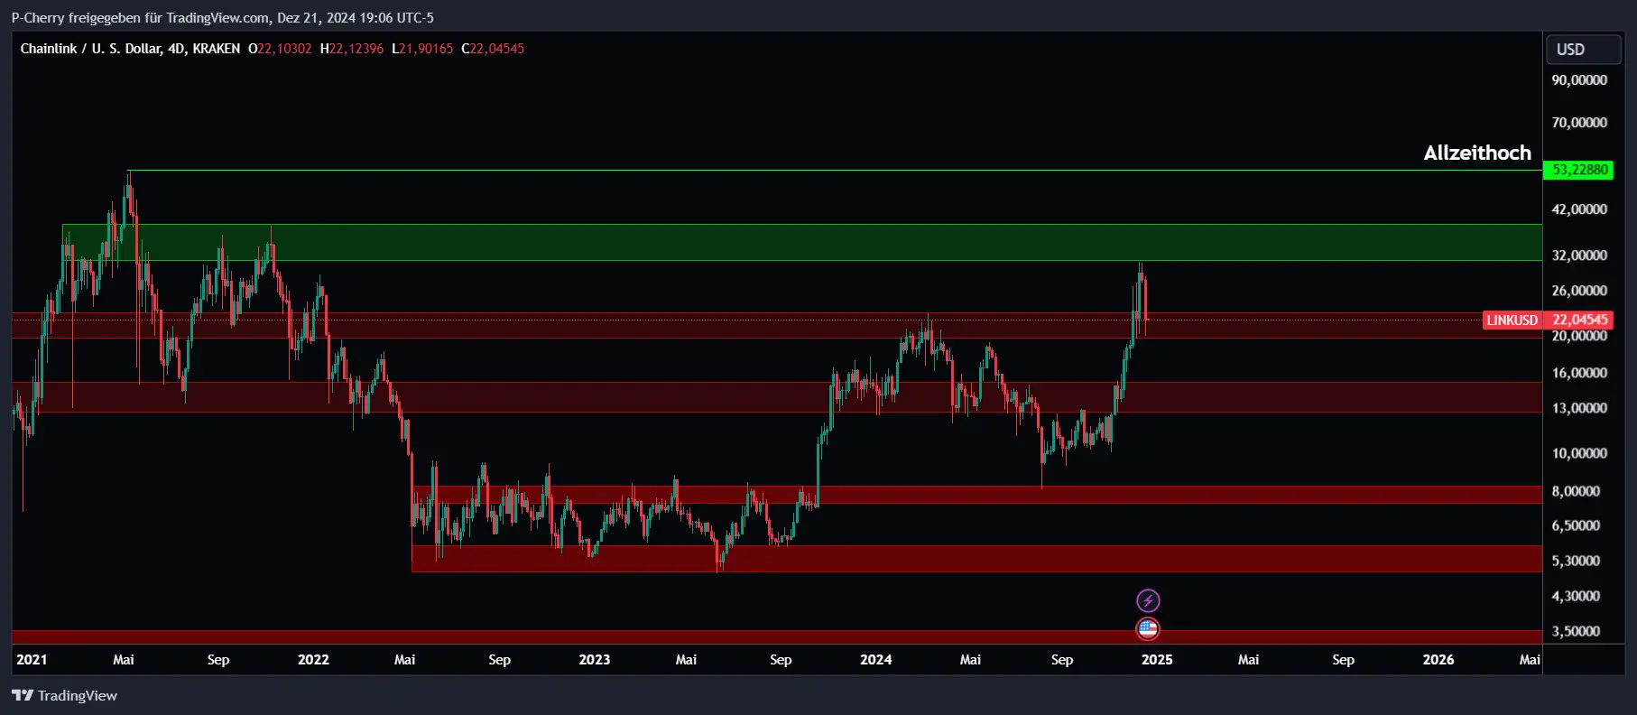Click the open value O22,10302
1637x715 pixels.
click(280, 49)
